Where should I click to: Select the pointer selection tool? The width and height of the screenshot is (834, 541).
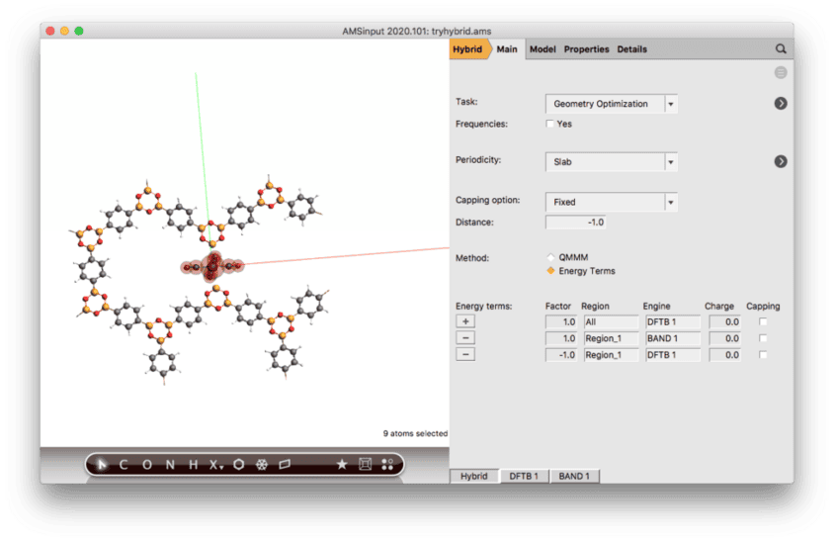102,464
